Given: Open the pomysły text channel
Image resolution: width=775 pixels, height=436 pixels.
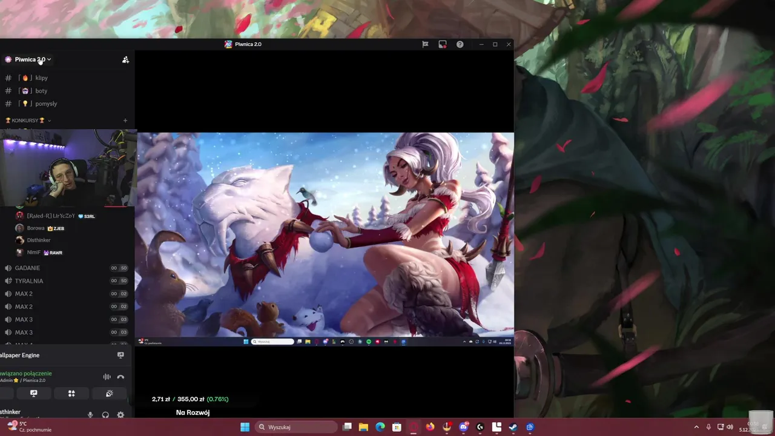Looking at the screenshot, I should pyautogui.click(x=67, y=104).
